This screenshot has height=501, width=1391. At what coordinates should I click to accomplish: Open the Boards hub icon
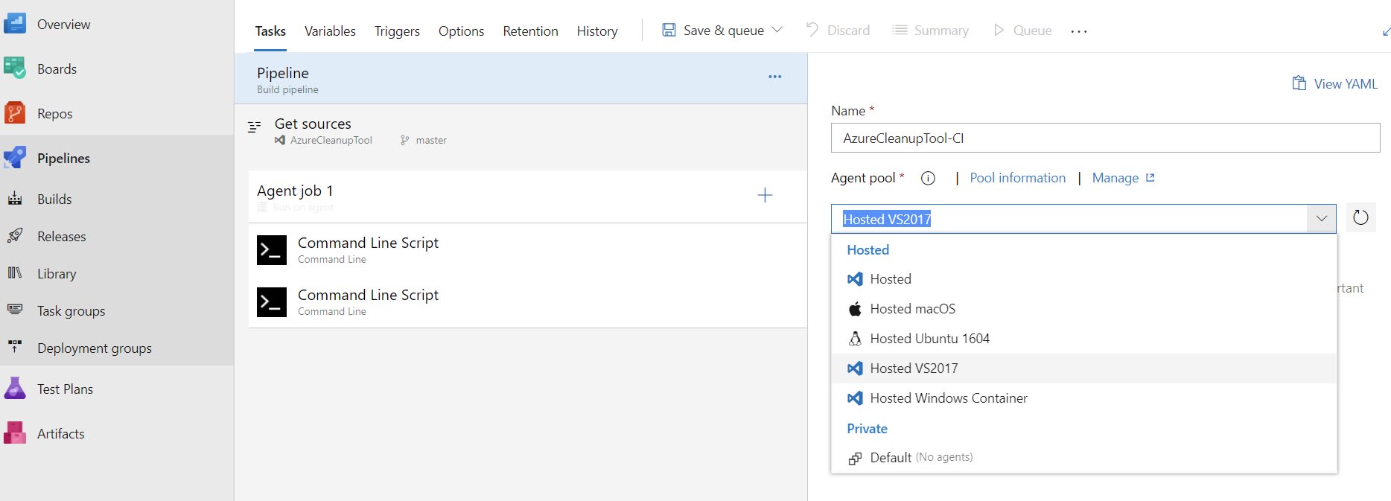point(14,68)
